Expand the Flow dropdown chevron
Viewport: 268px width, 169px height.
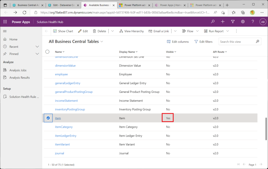click(197, 31)
